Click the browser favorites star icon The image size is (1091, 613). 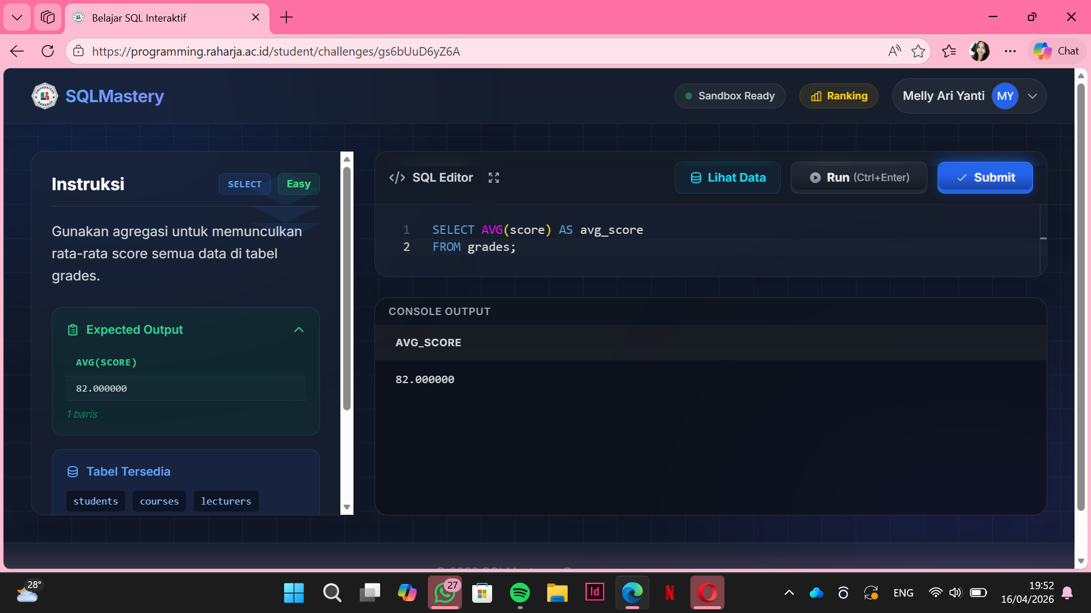pyautogui.click(x=918, y=51)
